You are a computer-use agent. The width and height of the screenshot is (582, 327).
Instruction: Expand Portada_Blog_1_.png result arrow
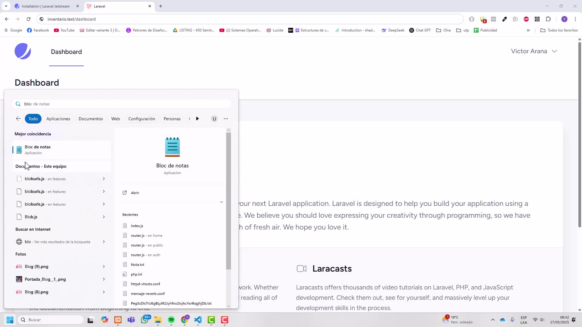tap(104, 279)
